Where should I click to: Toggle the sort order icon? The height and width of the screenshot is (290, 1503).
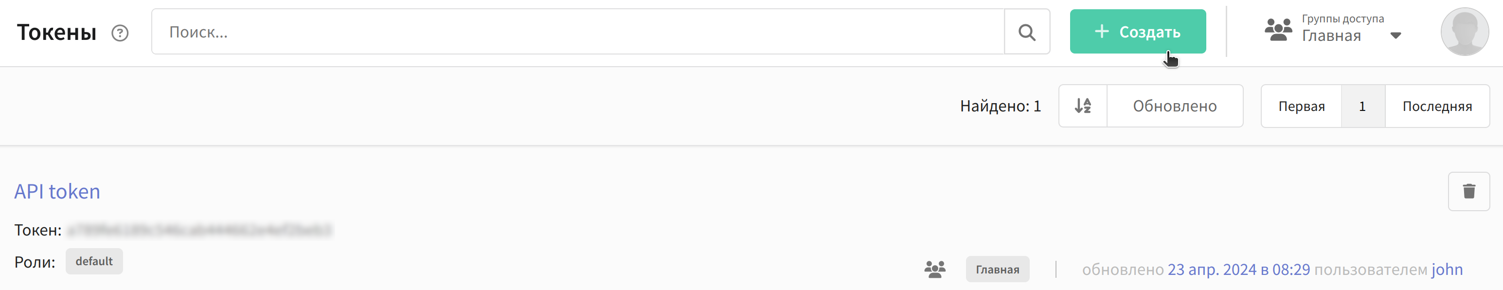(1083, 106)
